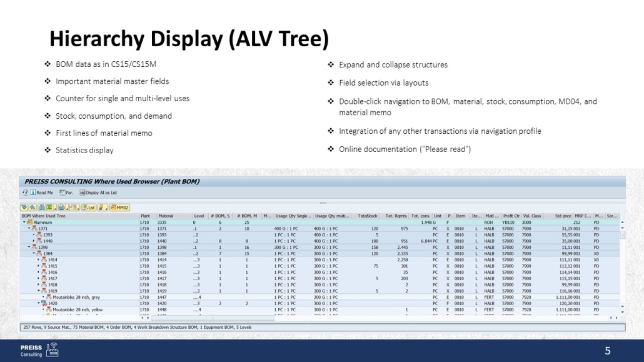The height and width of the screenshot is (362, 644).
Task: Open the layout selection grid icon
Action: point(73,208)
